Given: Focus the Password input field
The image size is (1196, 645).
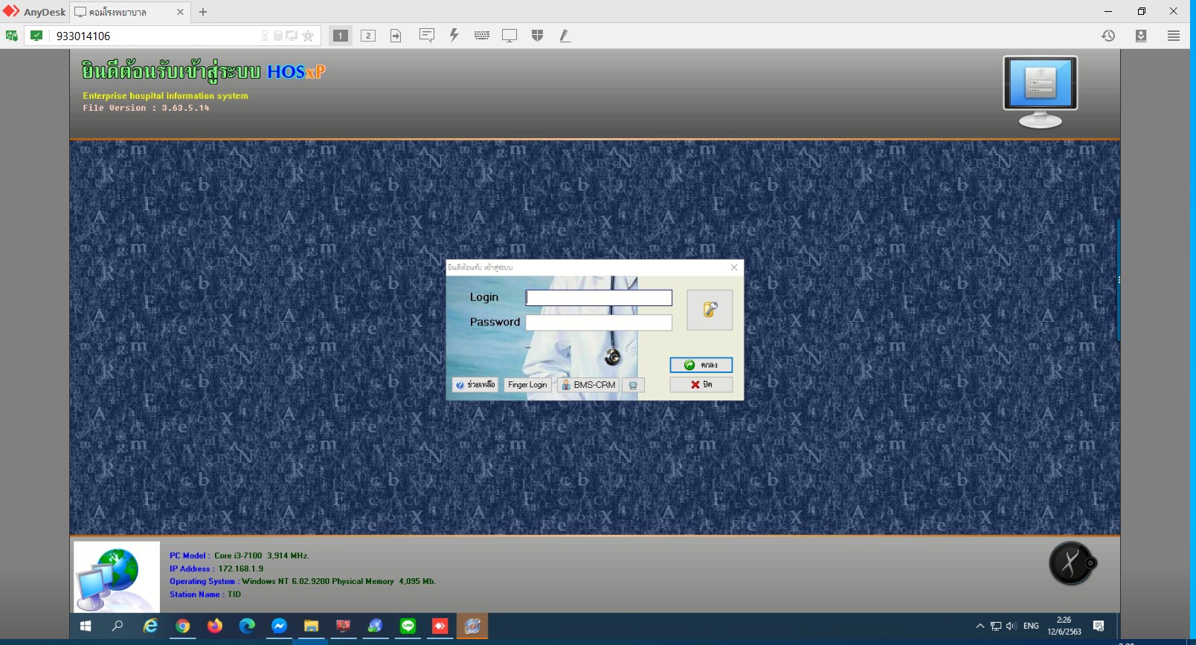Looking at the screenshot, I should [x=599, y=322].
